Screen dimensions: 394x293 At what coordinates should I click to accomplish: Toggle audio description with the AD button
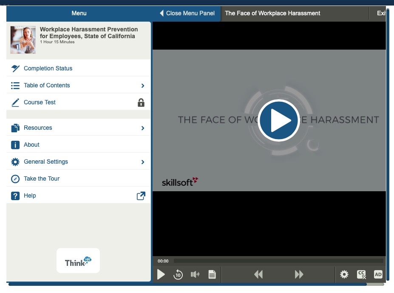pyautogui.click(x=378, y=274)
